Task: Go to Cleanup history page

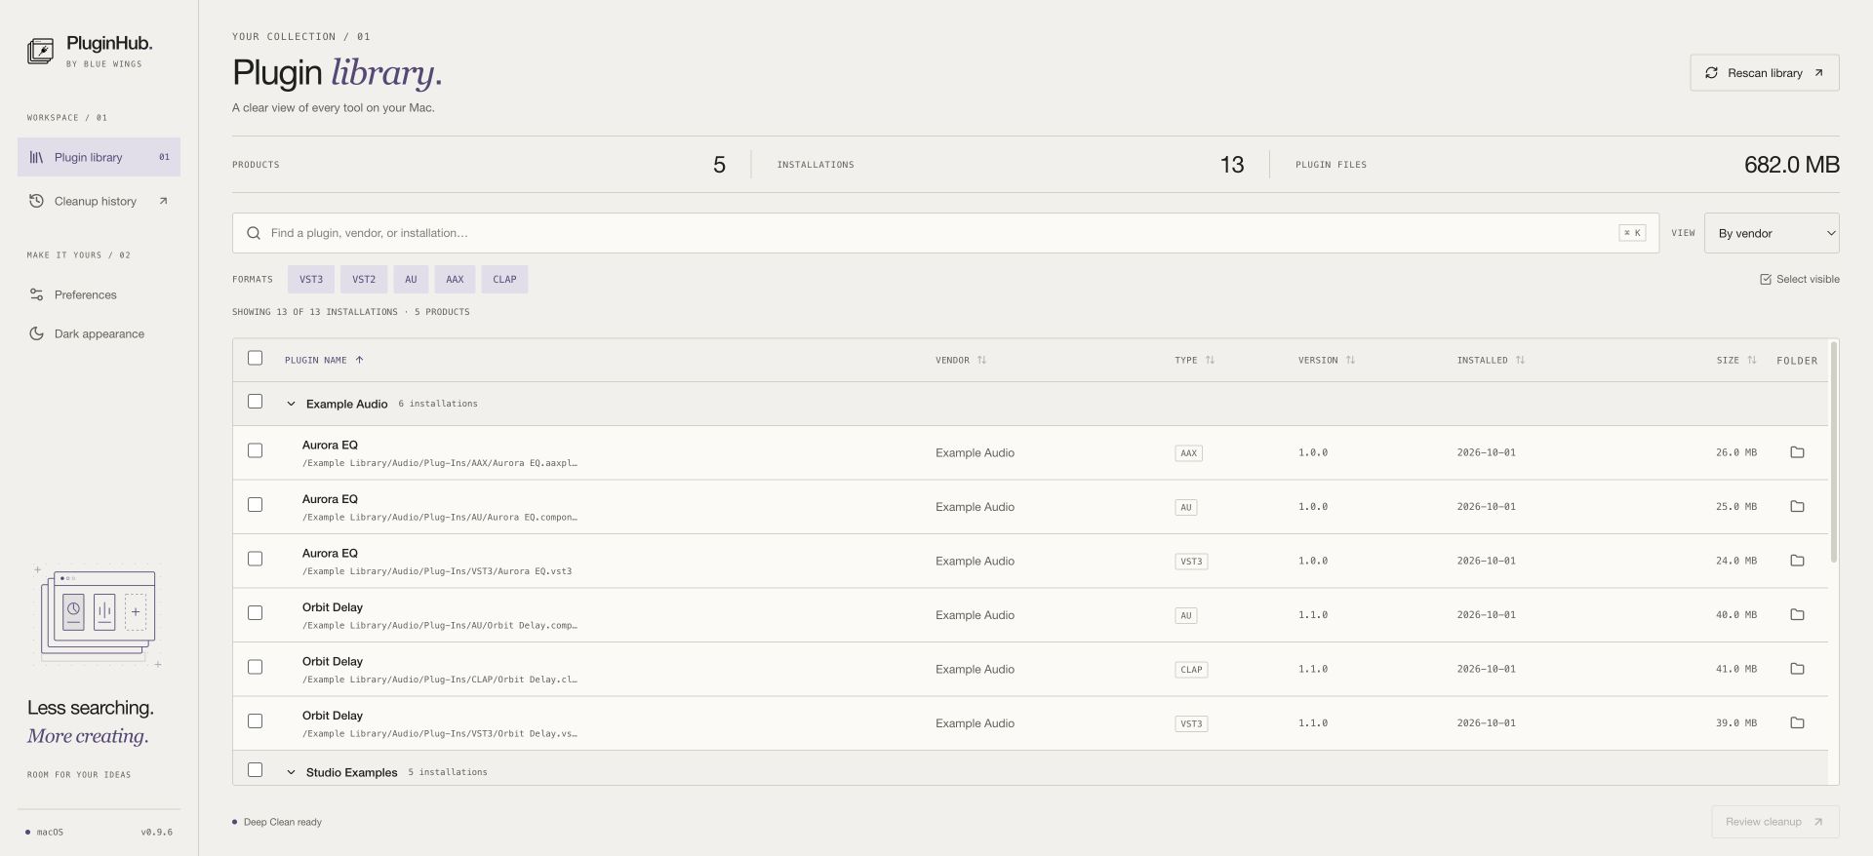Action: click(x=99, y=201)
